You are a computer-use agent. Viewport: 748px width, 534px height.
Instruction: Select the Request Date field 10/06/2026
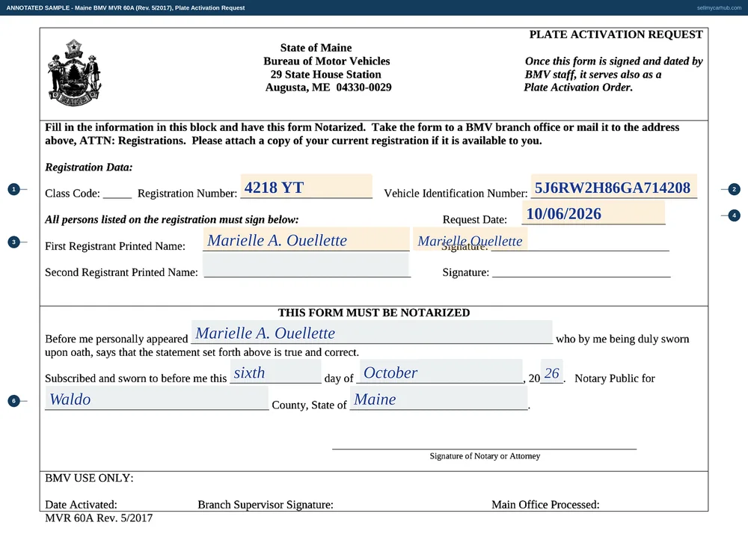coord(593,212)
